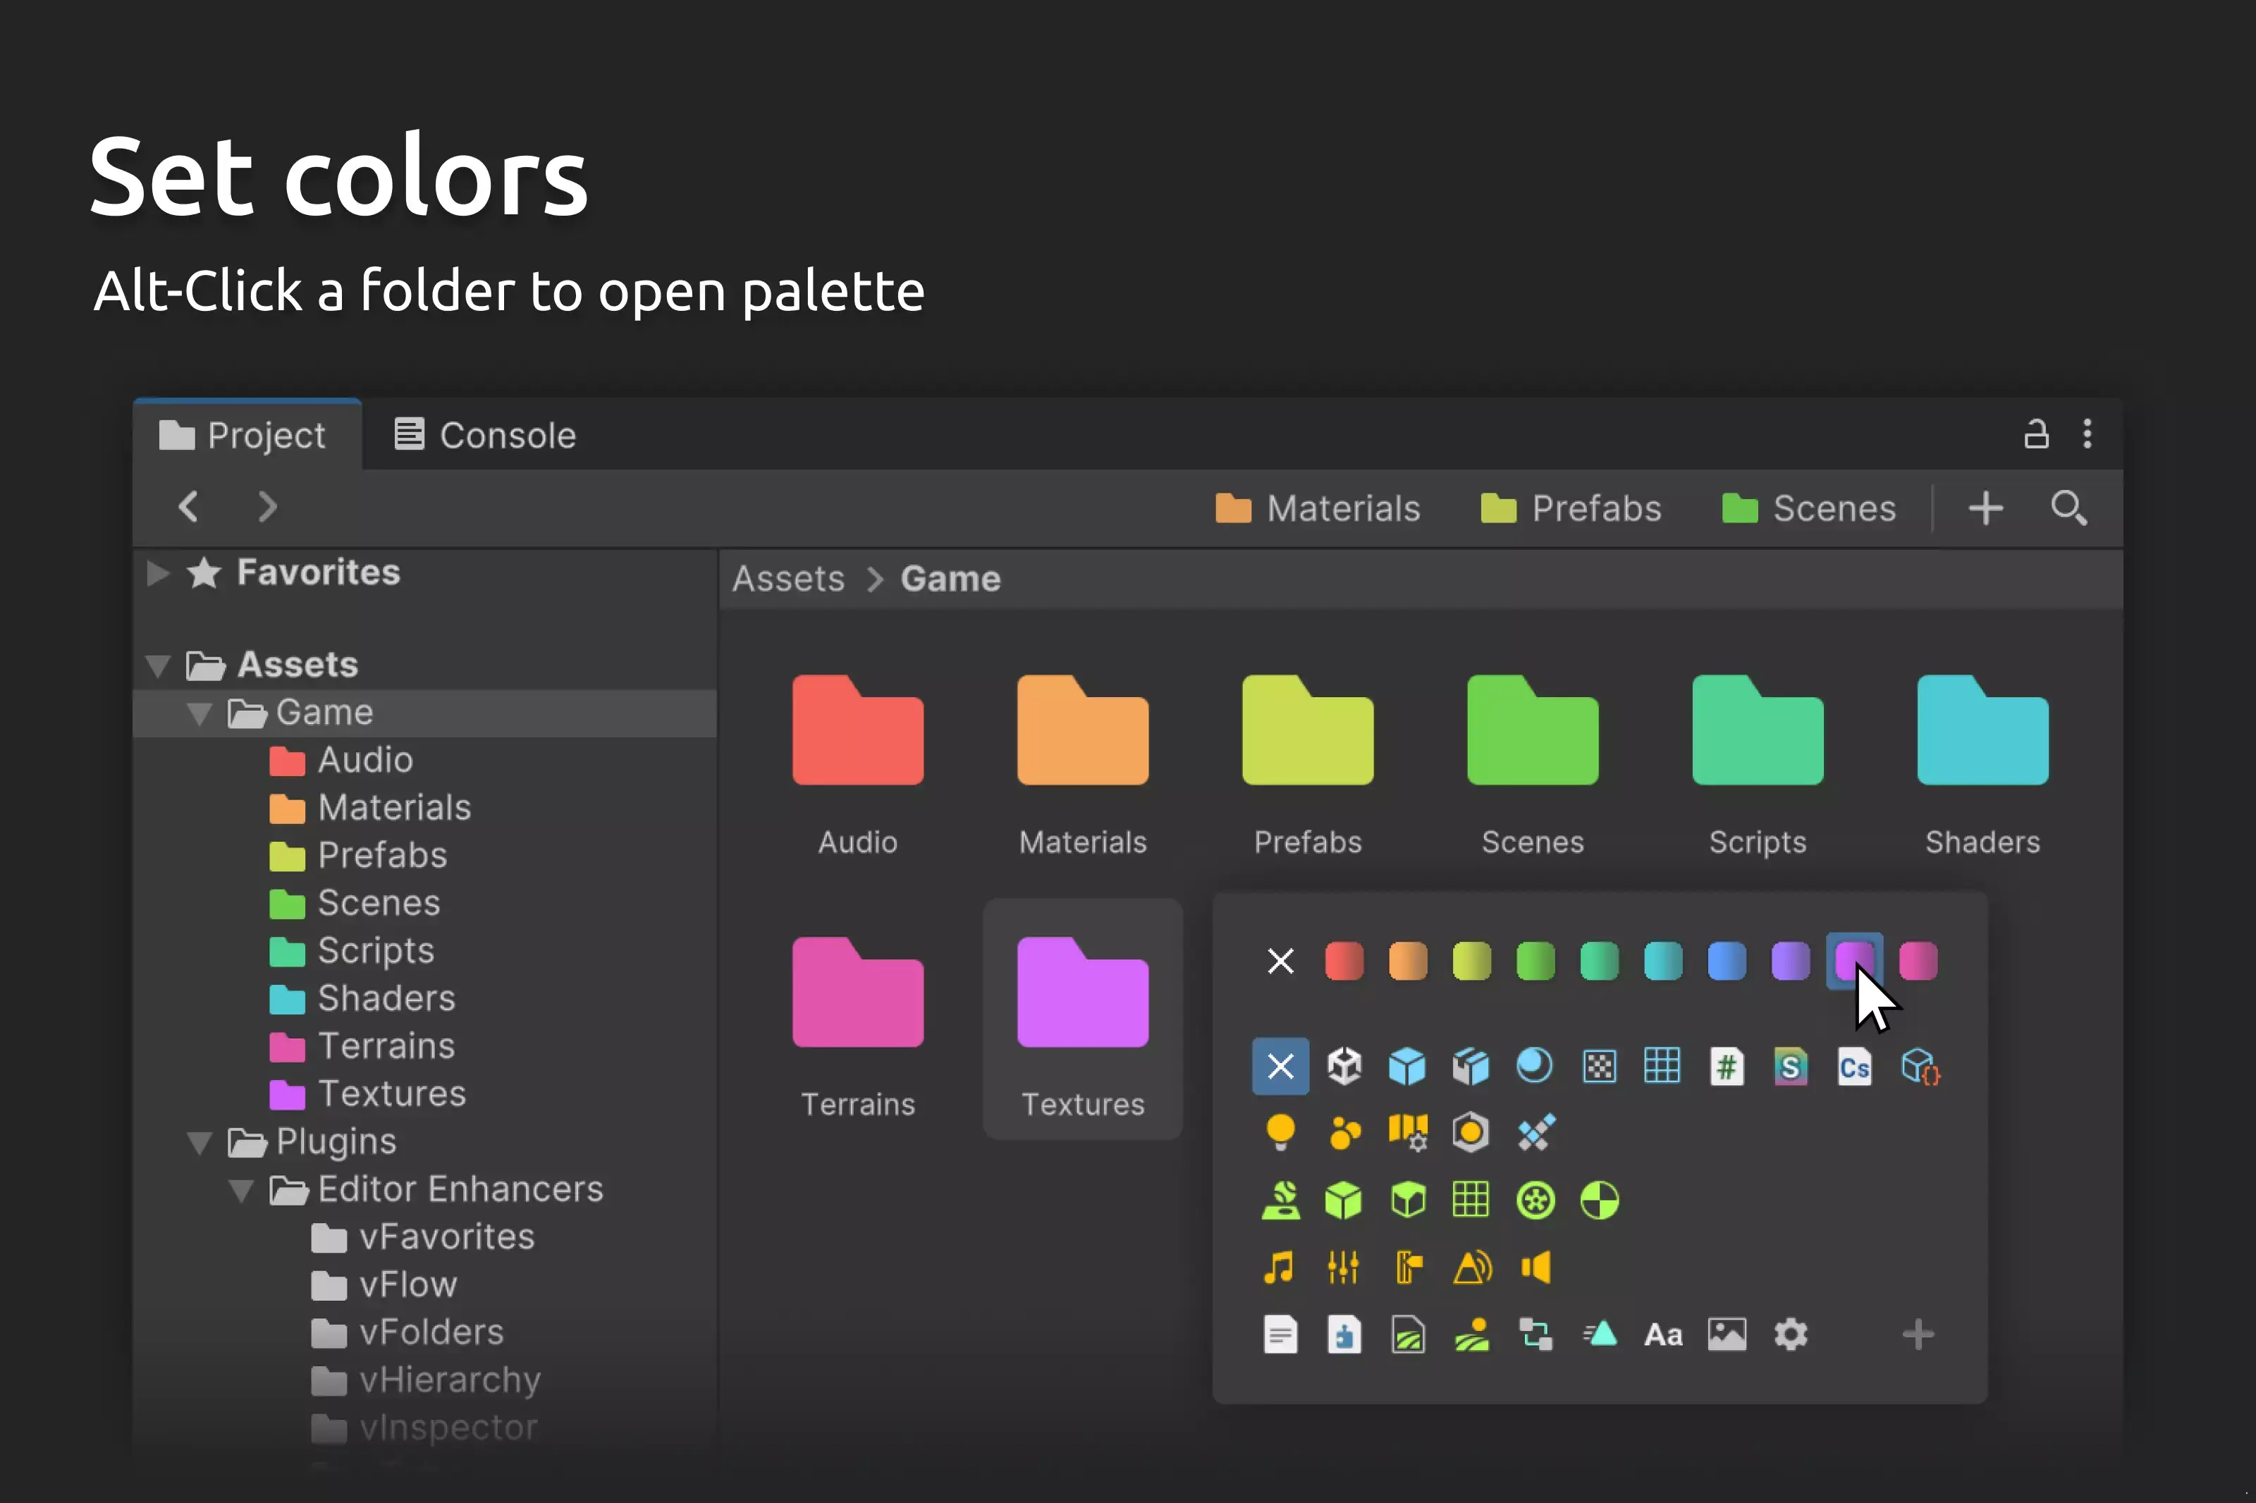
Task: Select the yellow speaker icon
Action: (x=1536, y=1268)
